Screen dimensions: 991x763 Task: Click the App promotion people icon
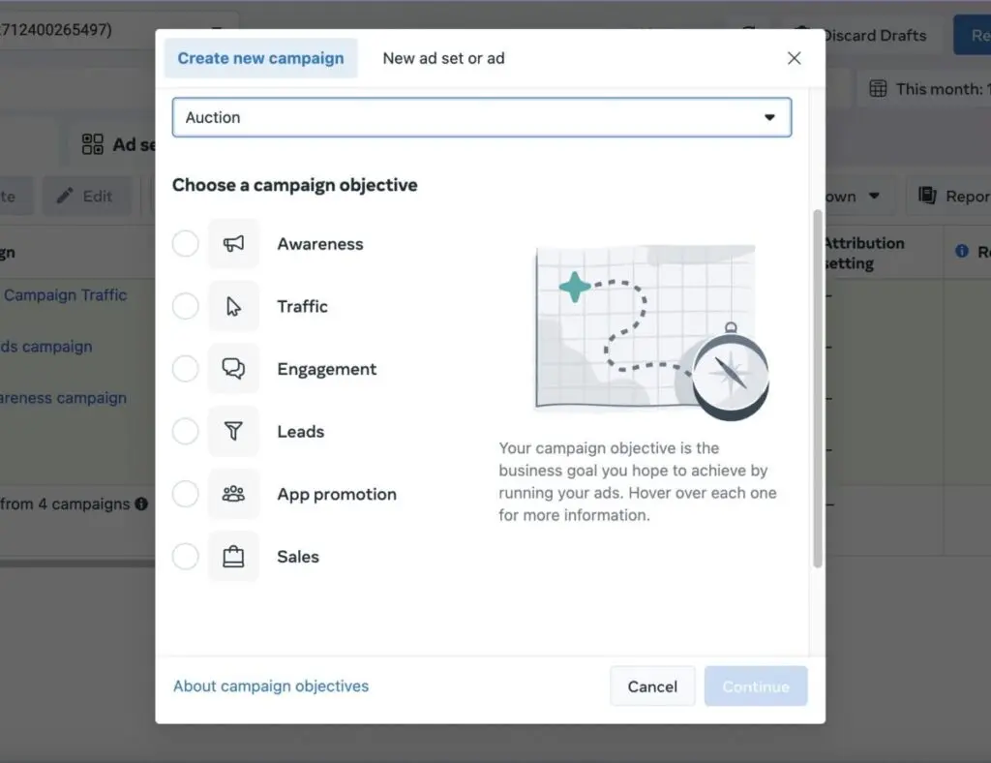pos(233,494)
